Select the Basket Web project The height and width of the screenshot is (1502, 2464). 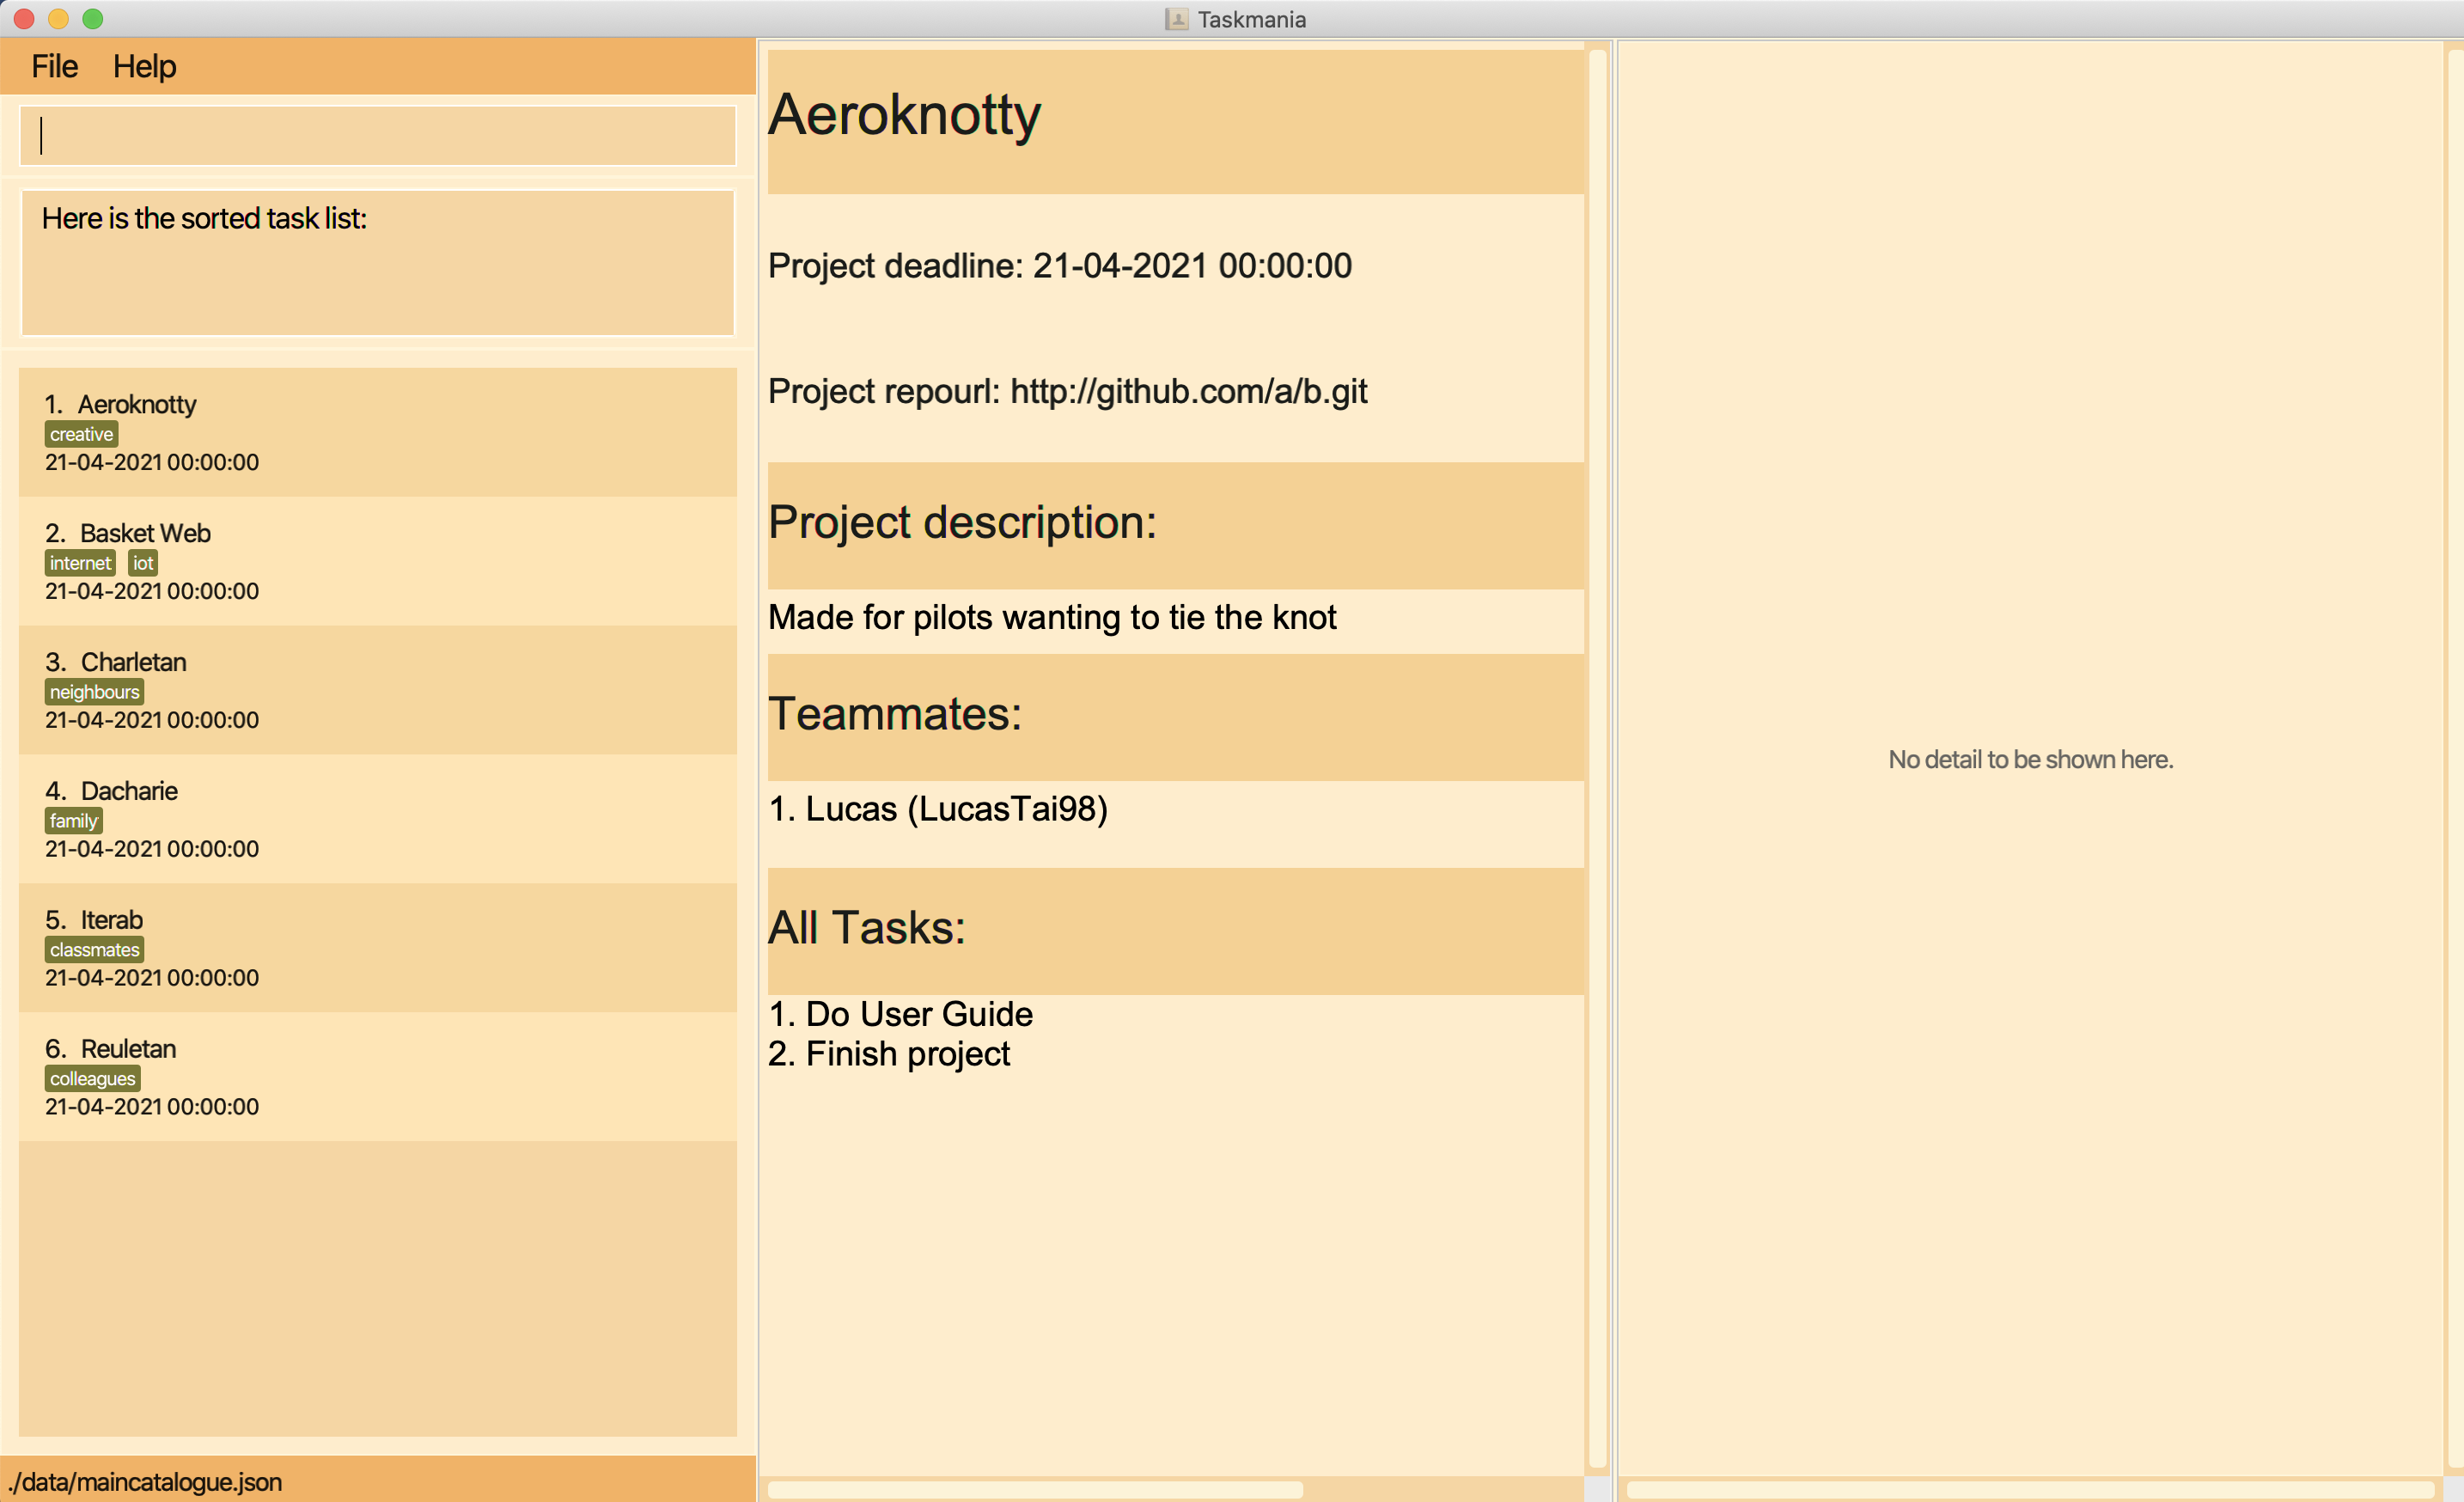(x=378, y=561)
